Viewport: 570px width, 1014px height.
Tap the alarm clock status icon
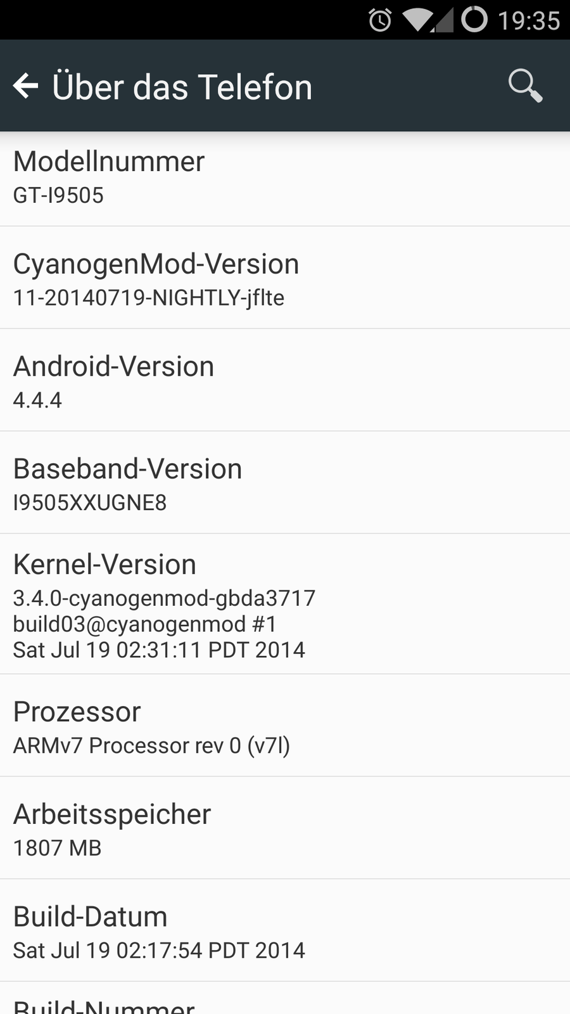coord(380,20)
